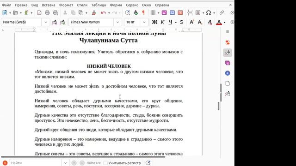
Task: Enable Учитывать регистр checkbox
Action: pos(105,163)
